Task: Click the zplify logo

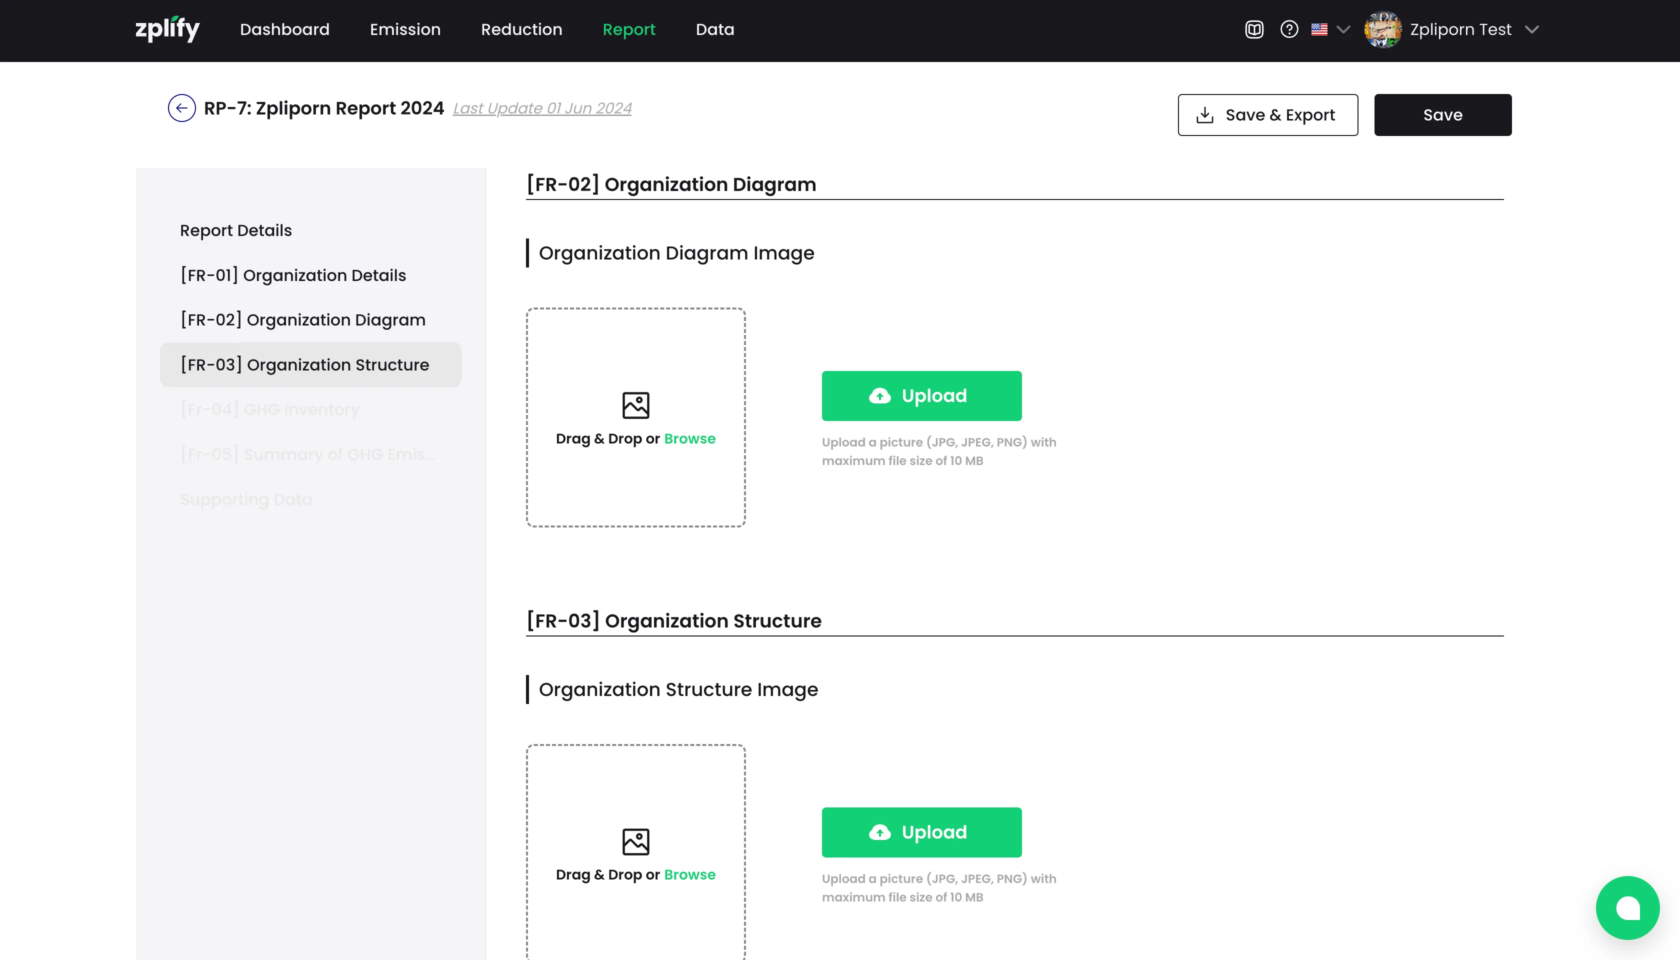Action: pyautogui.click(x=167, y=29)
